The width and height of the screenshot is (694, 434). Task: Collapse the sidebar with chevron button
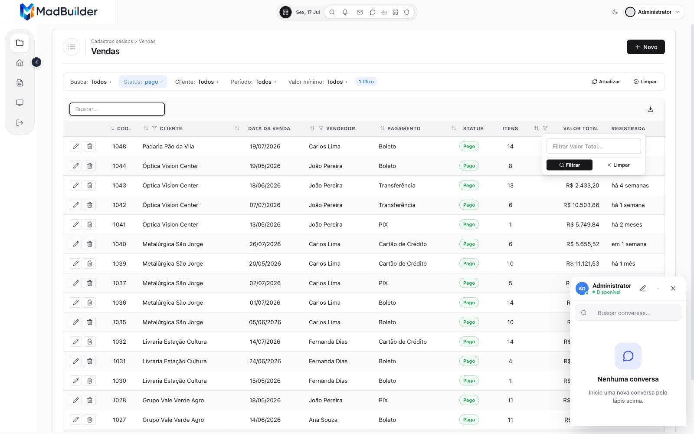point(36,62)
